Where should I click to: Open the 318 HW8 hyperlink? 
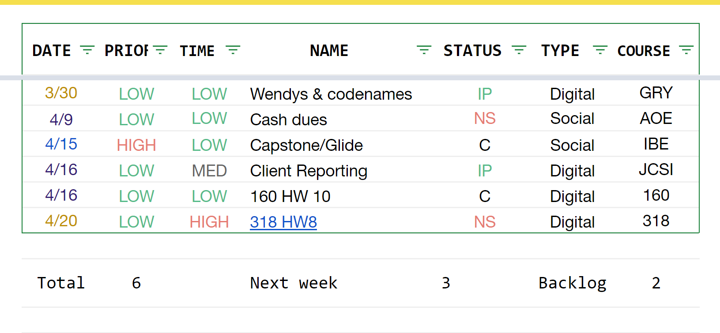283,222
